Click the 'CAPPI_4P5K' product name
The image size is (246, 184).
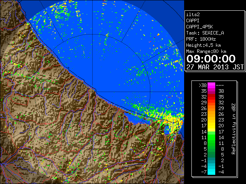[199, 27]
